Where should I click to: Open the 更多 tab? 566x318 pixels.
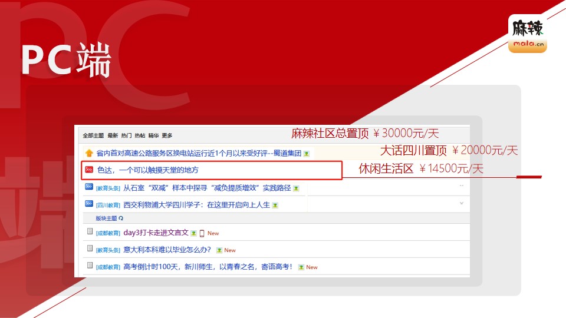pos(167,135)
